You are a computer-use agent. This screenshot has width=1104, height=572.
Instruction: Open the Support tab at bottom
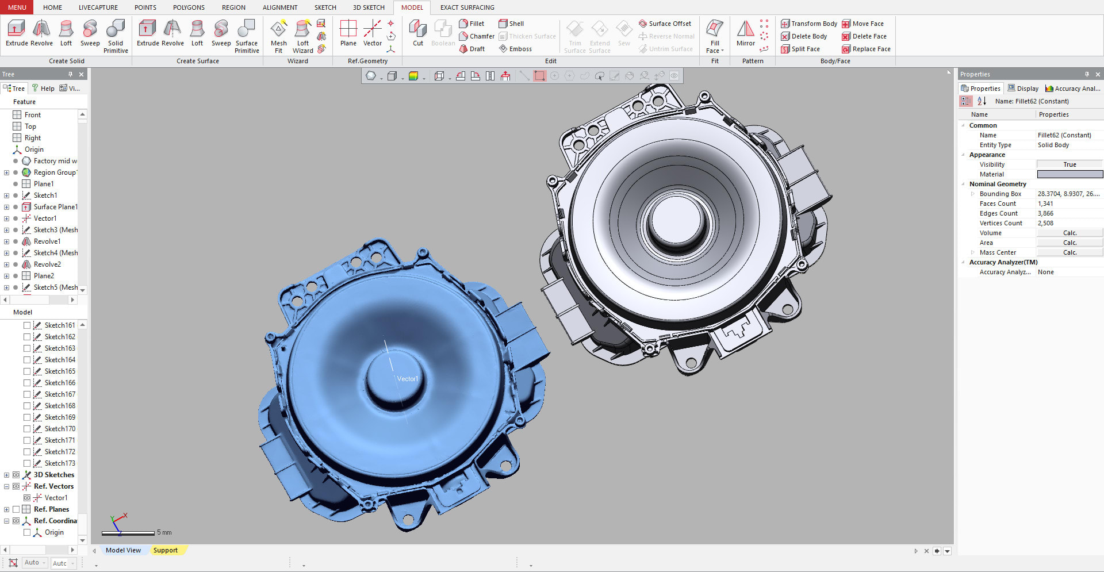(165, 550)
